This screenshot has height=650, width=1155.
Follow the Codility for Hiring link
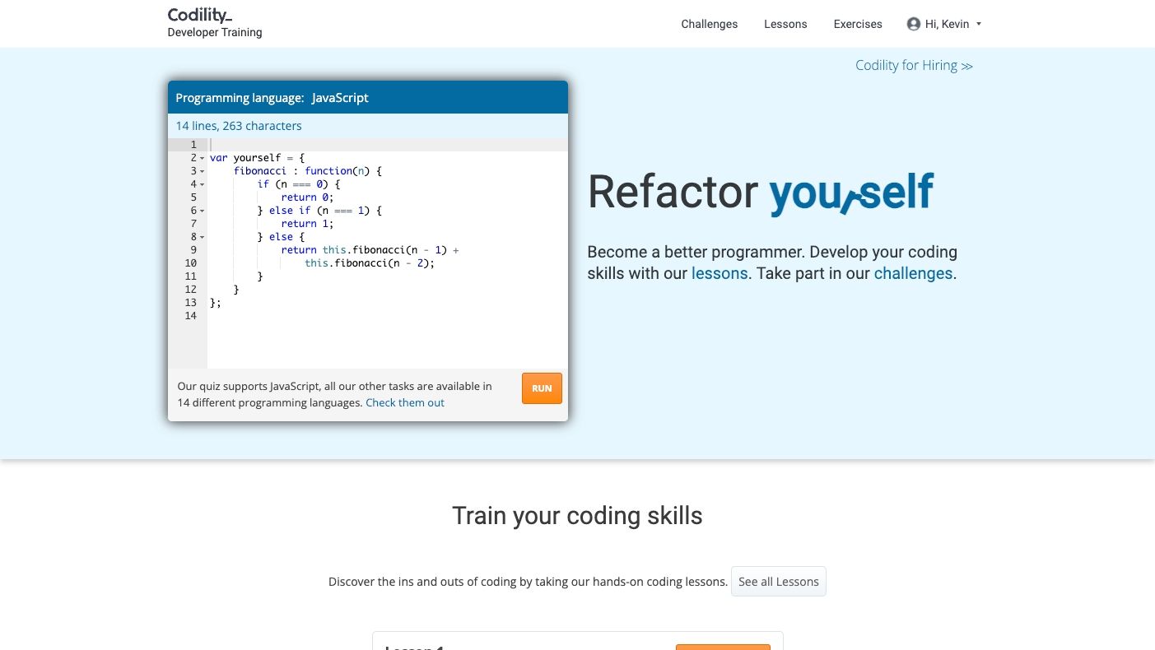click(x=913, y=66)
